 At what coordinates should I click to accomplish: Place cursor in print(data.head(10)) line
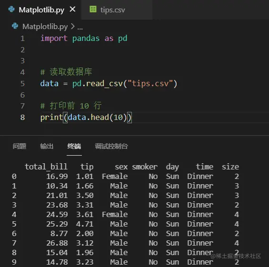pos(86,118)
